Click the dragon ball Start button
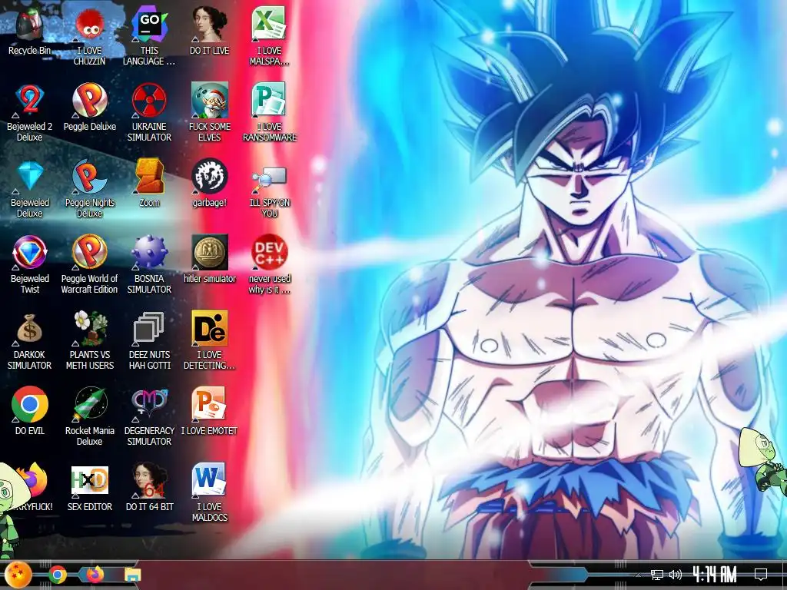The width and height of the screenshot is (787, 590). (x=18, y=575)
